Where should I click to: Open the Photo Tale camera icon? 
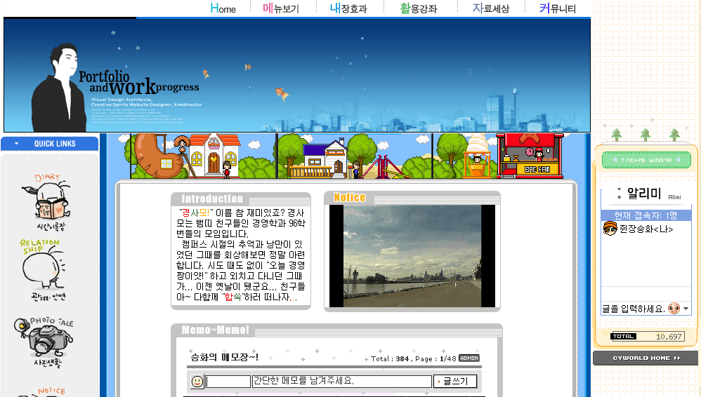pyautogui.click(x=49, y=340)
